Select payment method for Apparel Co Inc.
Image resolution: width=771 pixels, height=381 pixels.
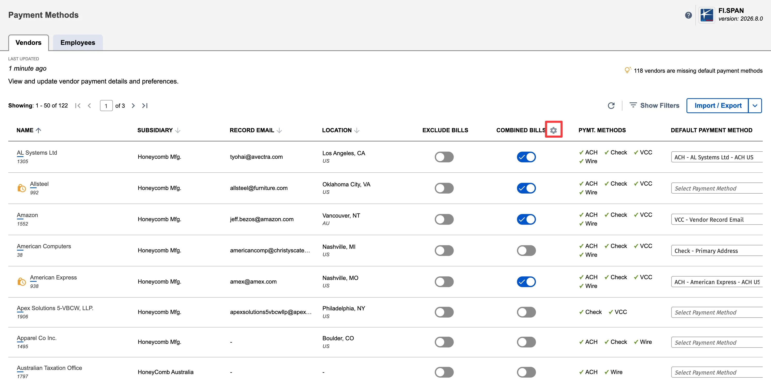[x=717, y=342]
